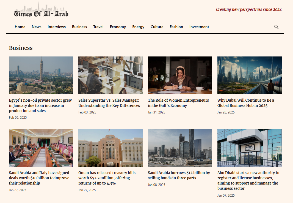Open the Cairo skyline article thumbnail
The image size is (293, 203).
click(41, 75)
